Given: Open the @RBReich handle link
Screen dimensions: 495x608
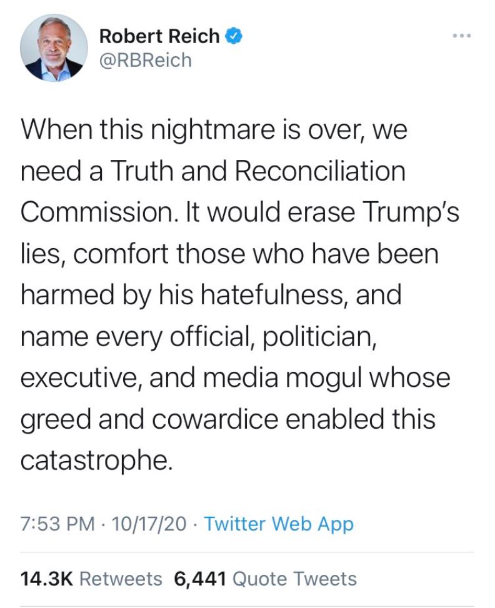Looking at the screenshot, I should pyautogui.click(x=145, y=60).
